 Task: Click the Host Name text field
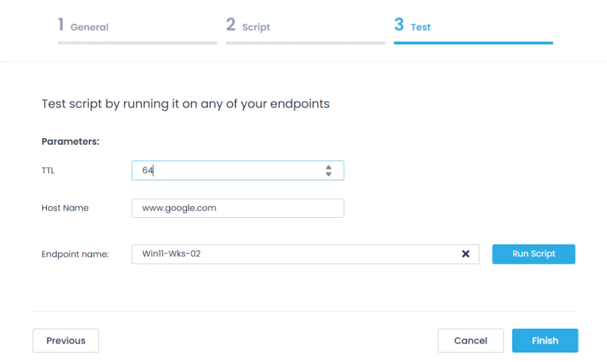(x=238, y=208)
